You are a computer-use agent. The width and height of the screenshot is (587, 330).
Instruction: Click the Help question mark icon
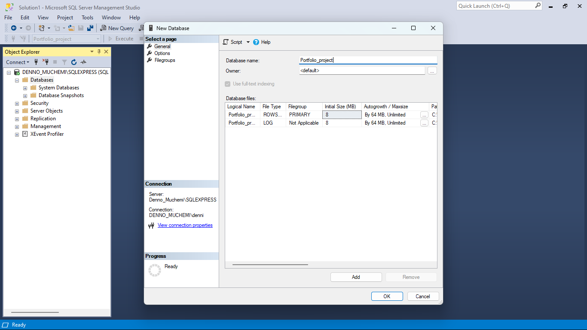[x=256, y=42]
